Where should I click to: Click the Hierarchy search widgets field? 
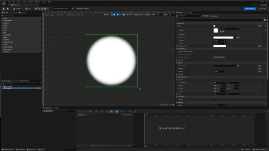21,84
